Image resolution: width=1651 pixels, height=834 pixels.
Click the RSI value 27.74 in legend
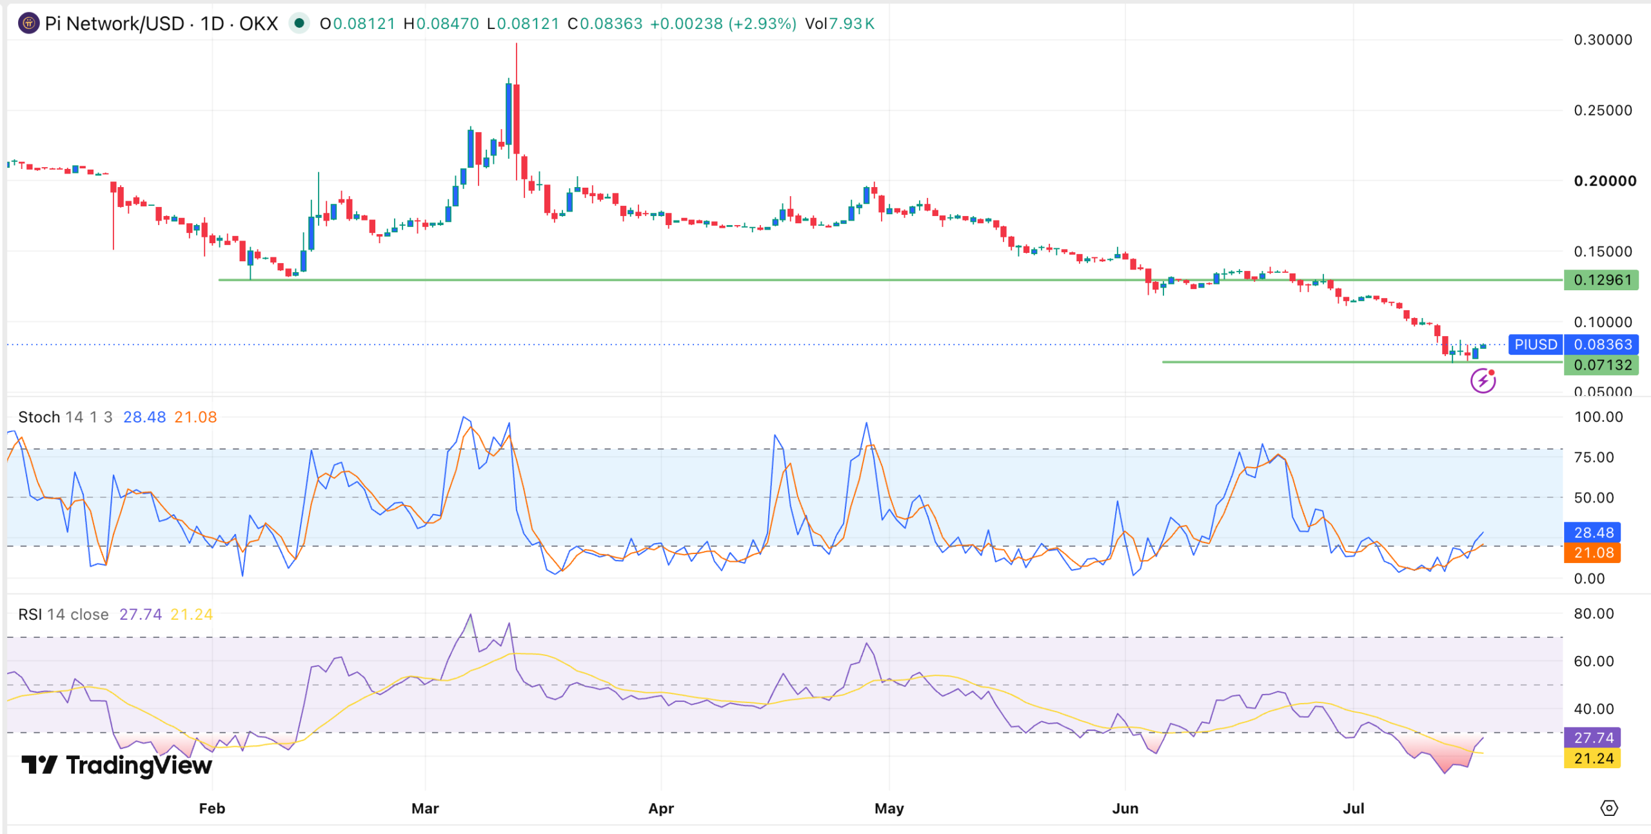141,615
